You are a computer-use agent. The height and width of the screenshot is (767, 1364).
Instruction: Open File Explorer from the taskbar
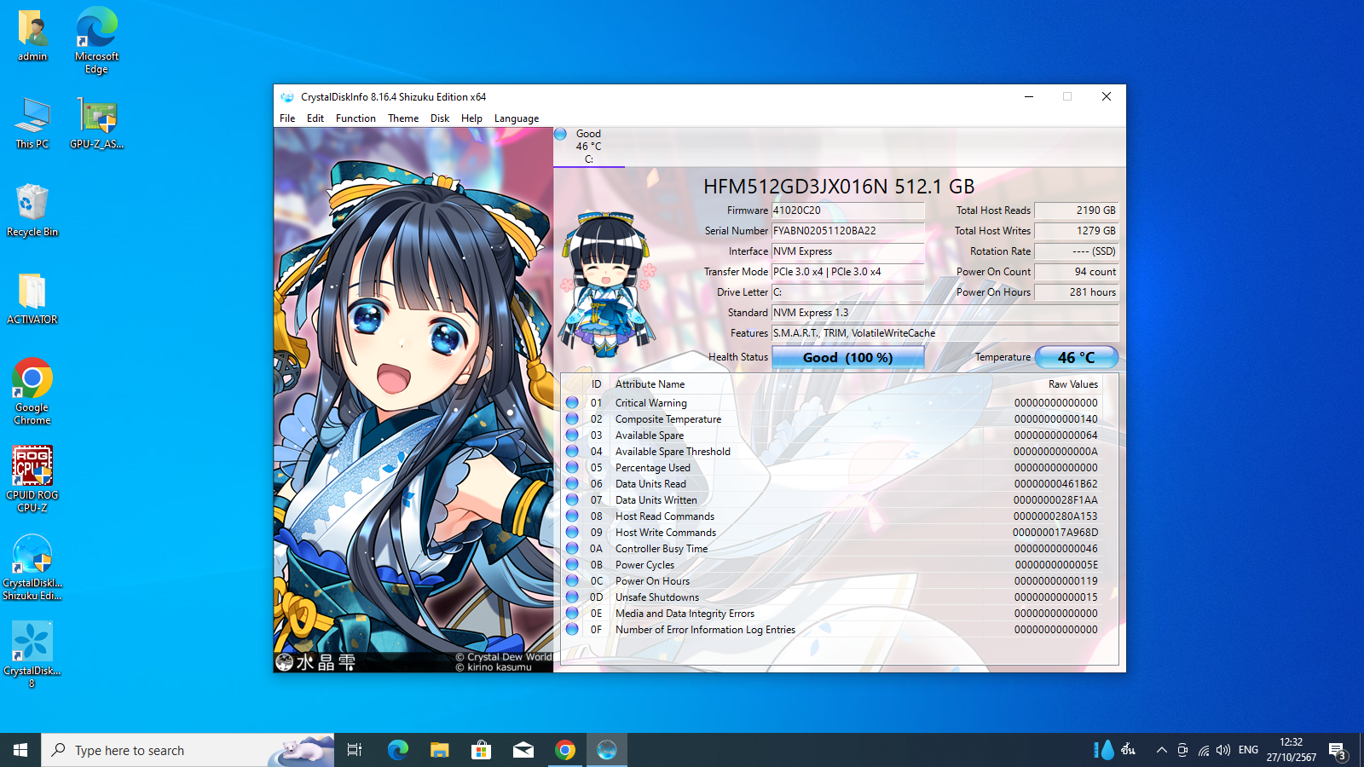439,750
